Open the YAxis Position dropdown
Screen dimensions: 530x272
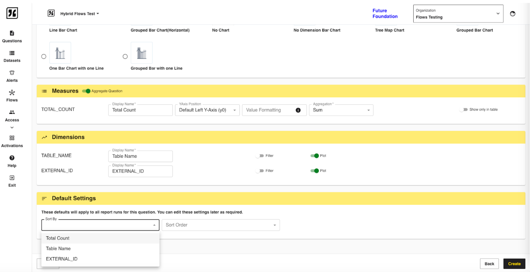[x=207, y=110]
